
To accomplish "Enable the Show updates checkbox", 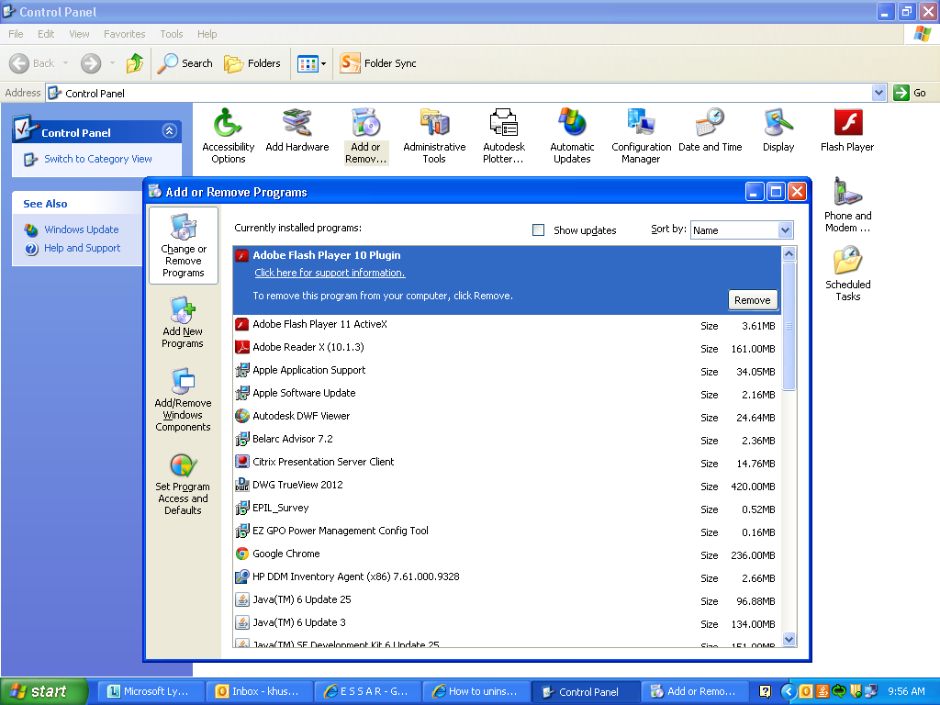I will click(x=539, y=230).
